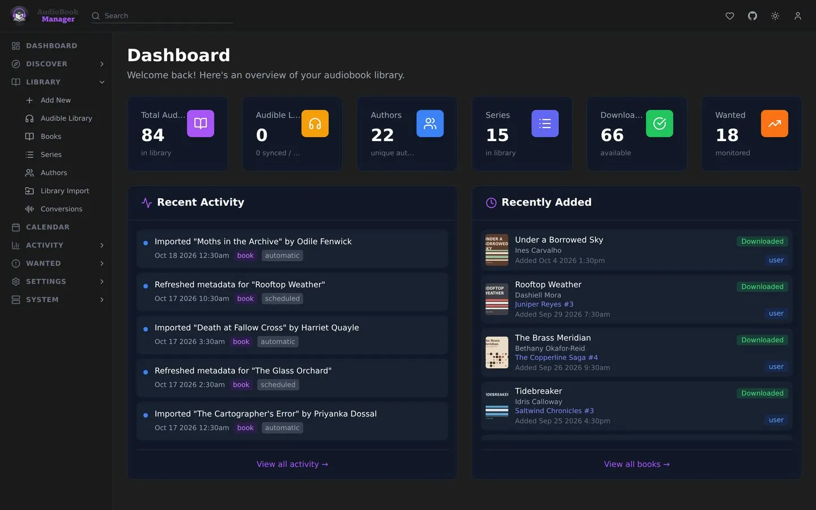
Task: Expand the Discover chevron
Action: pyautogui.click(x=102, y=64)
